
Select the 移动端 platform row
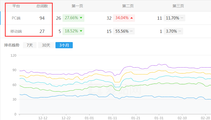tap(16, 31)
